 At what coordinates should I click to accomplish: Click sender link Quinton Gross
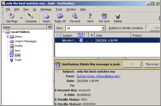point(99,76)
